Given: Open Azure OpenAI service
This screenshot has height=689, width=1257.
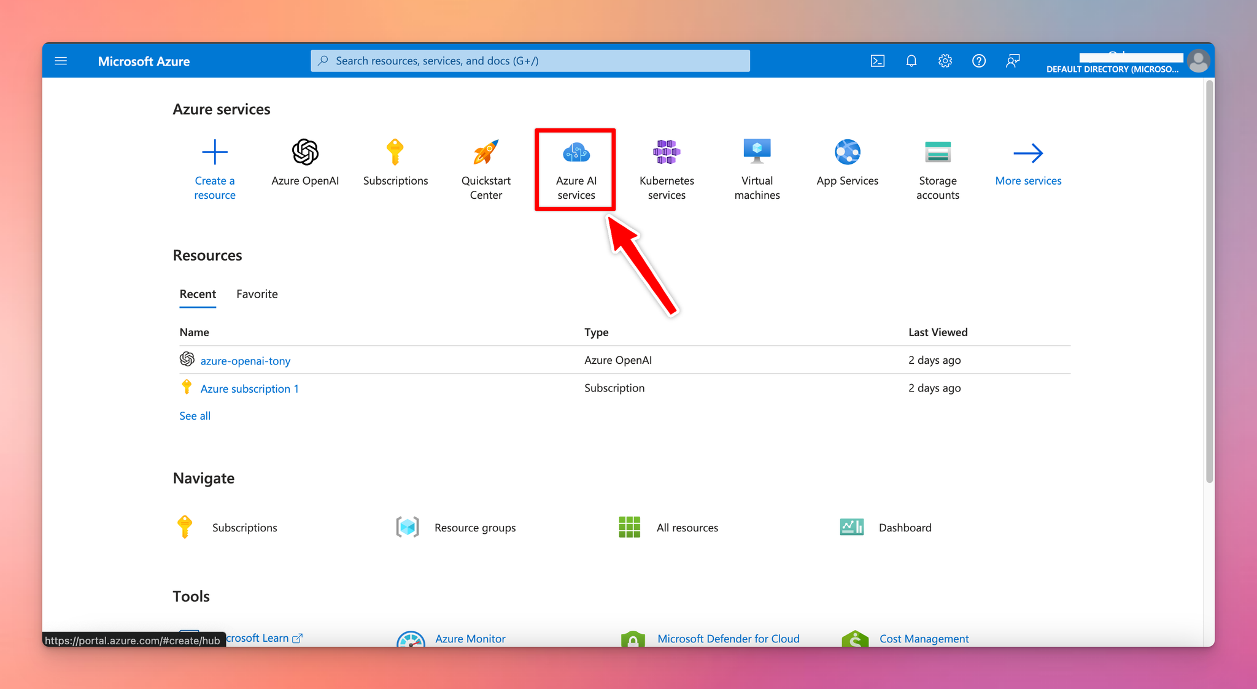Looking at the screenshot, I should pos(305,163).
